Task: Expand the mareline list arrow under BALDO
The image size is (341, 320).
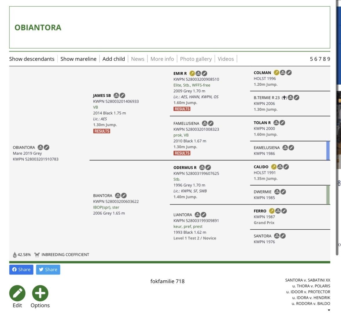Action: (329, 310)
